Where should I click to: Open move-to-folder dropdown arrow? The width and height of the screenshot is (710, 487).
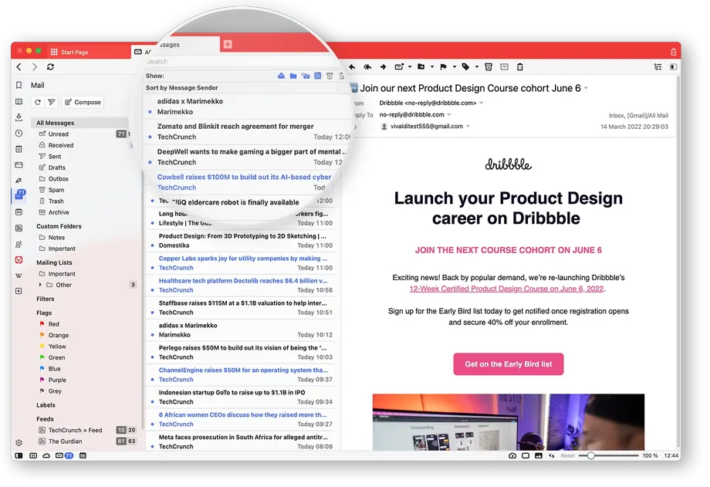point(432,66)
